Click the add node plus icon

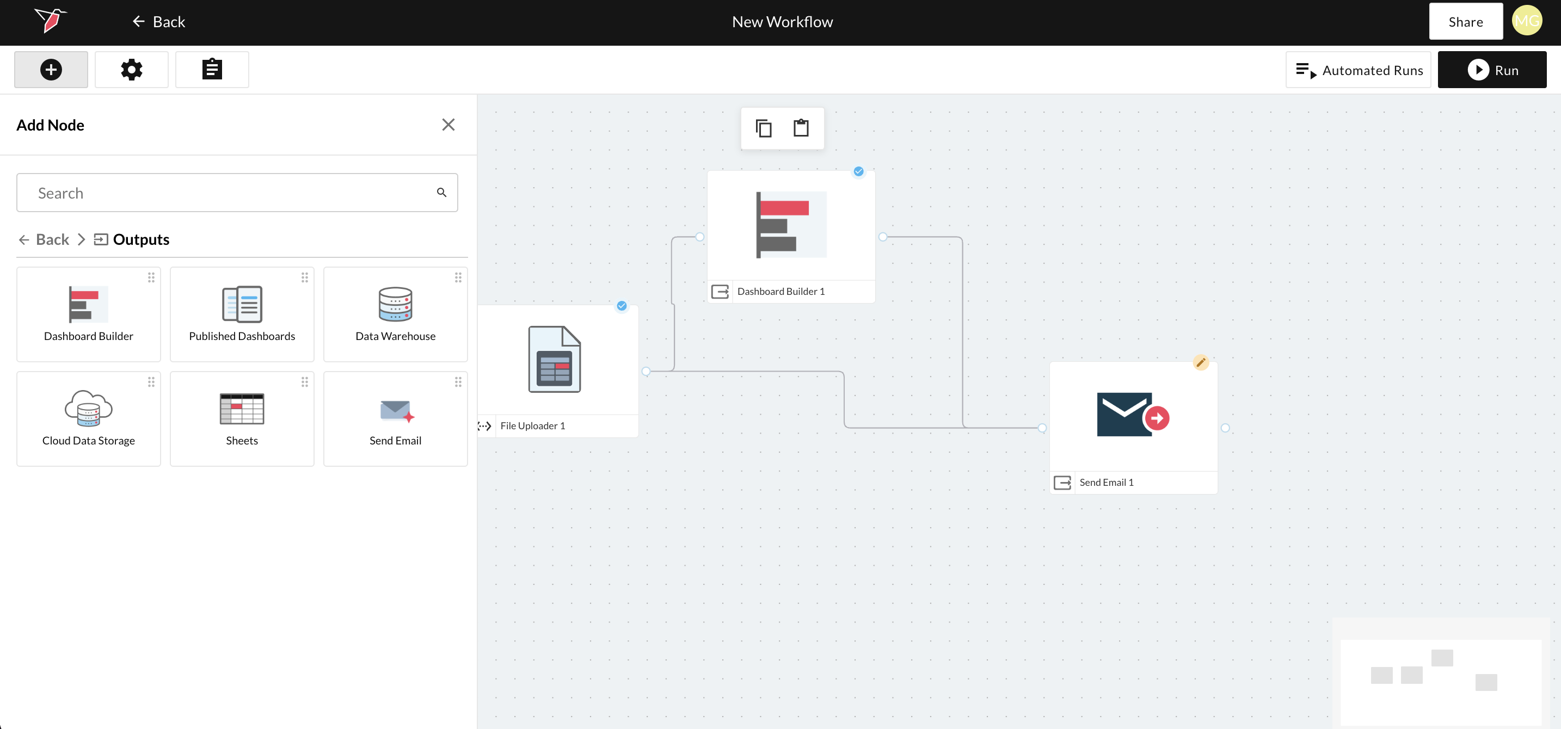(x=51, y=70)
